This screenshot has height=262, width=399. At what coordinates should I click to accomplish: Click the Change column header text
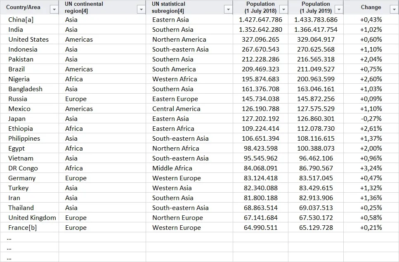coord(371,7)
